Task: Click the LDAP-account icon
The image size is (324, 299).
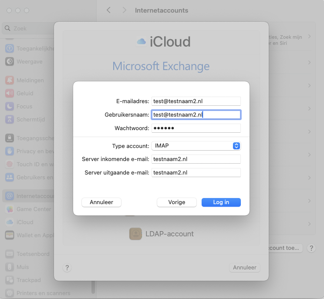Action: (x=136, y=234)
